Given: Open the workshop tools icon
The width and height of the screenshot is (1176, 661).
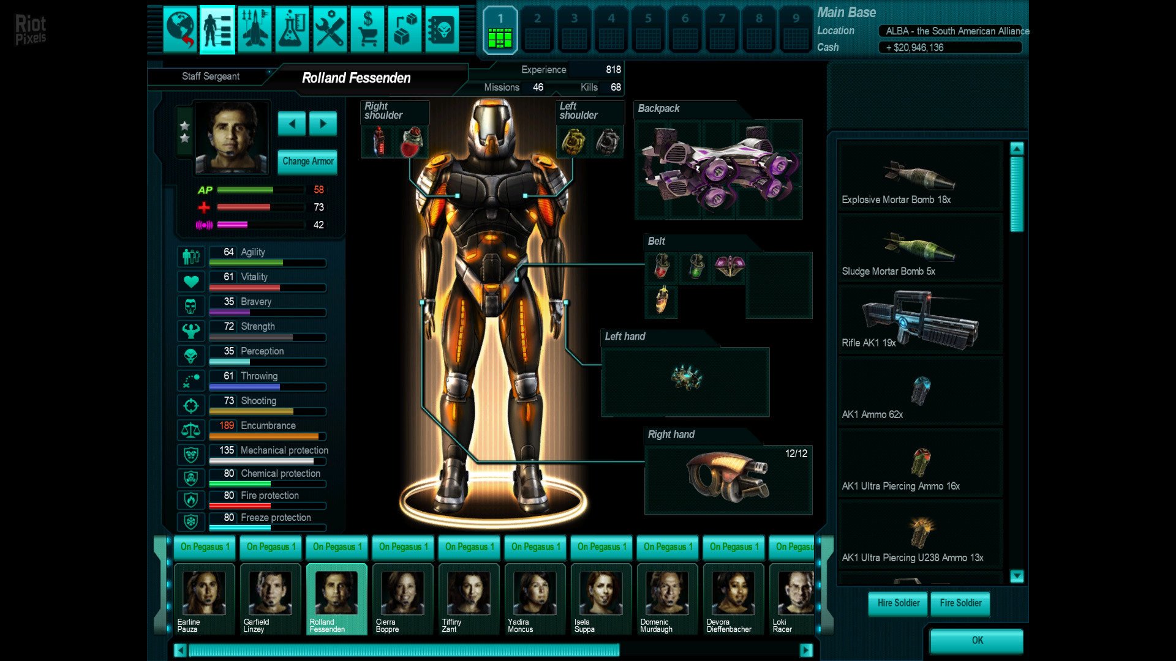Looking at the screenshot, I should click(x=331, y=29).
